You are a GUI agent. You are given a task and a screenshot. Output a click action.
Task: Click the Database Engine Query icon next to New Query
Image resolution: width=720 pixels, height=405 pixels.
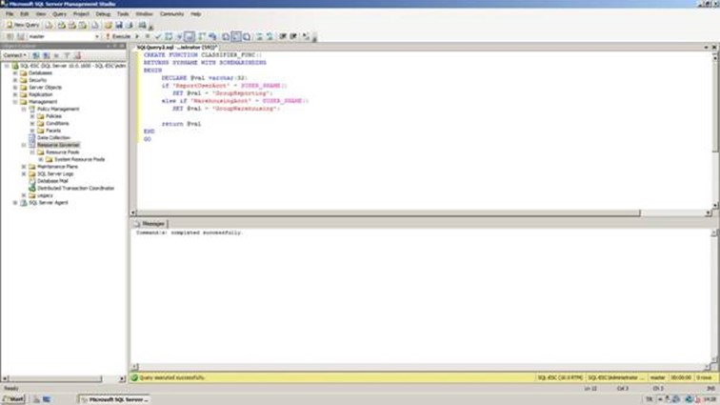tap(49, 25)
